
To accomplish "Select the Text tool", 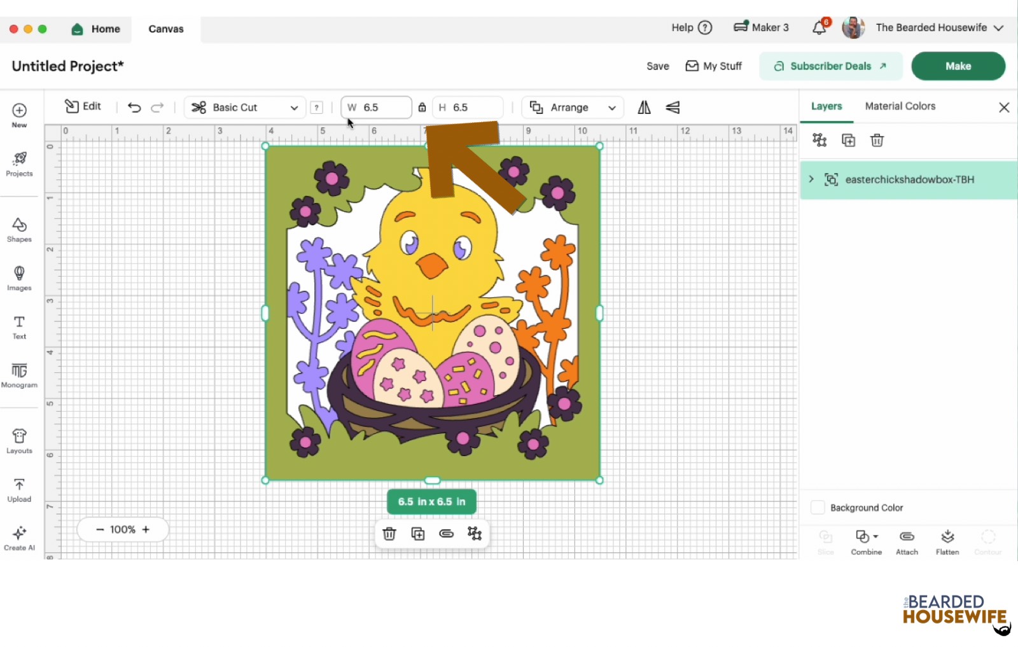I will [19, 326].
